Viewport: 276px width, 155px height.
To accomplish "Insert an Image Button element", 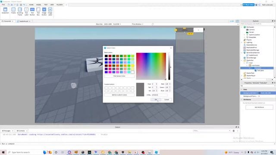I will coord(44,12).
